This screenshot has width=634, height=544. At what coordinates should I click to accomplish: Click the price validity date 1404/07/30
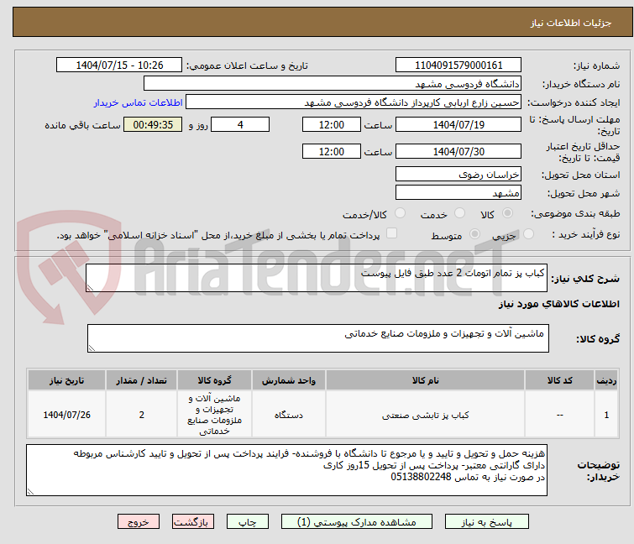[x=458, y=151]
